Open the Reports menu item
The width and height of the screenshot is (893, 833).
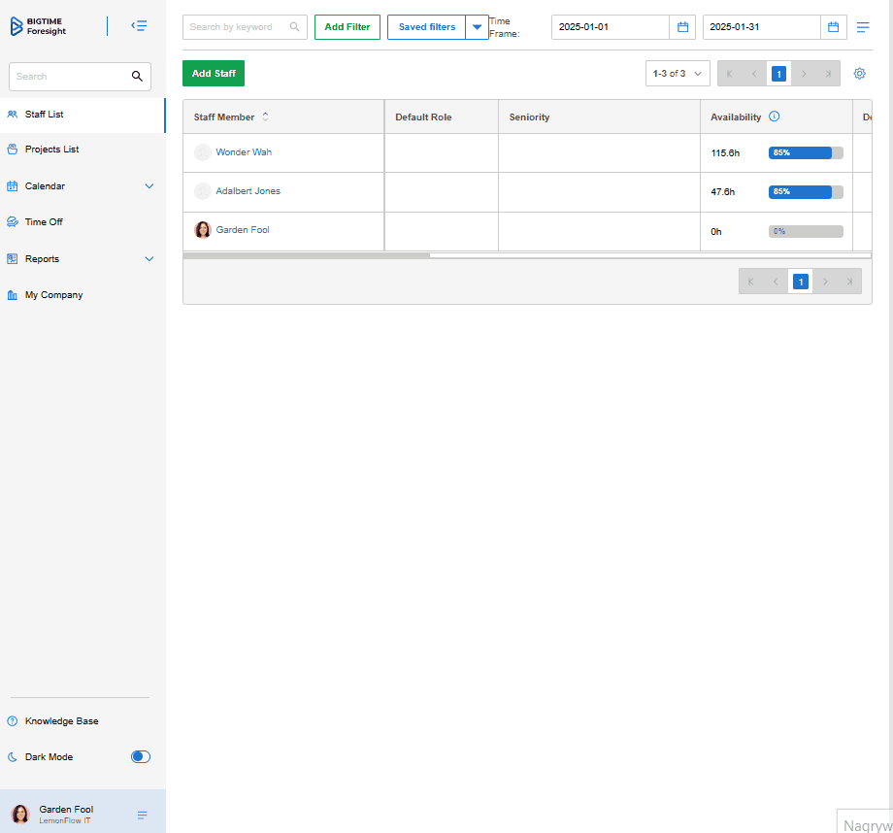(82, 259)
